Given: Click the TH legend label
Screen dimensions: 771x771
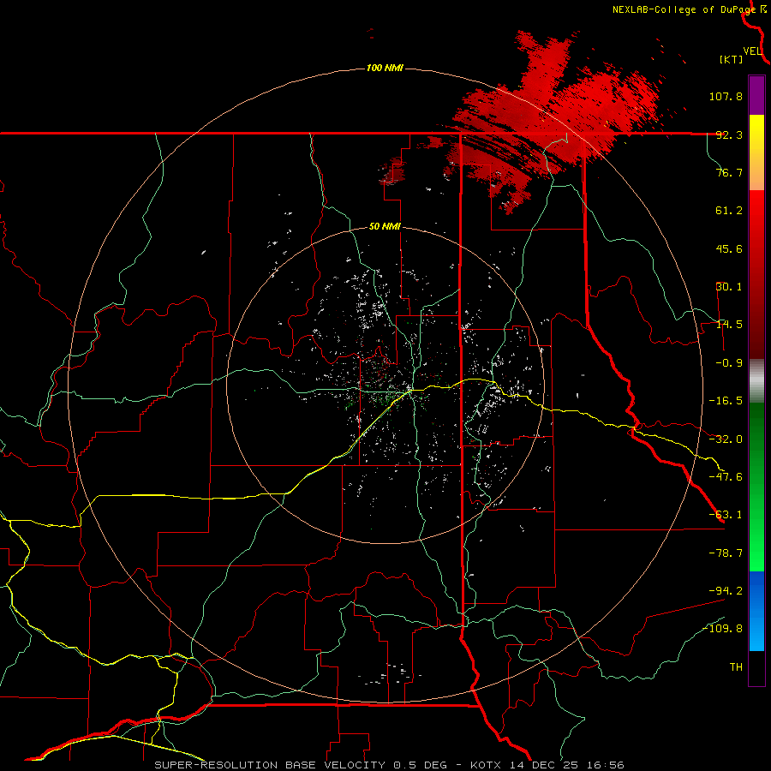Looking at the screenshot, I should 736,667.
